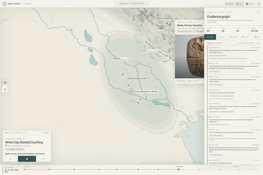This screenshot has width=263, height=175.
Task: Open the book icon in left sidebar
Action: pos(5,83)
